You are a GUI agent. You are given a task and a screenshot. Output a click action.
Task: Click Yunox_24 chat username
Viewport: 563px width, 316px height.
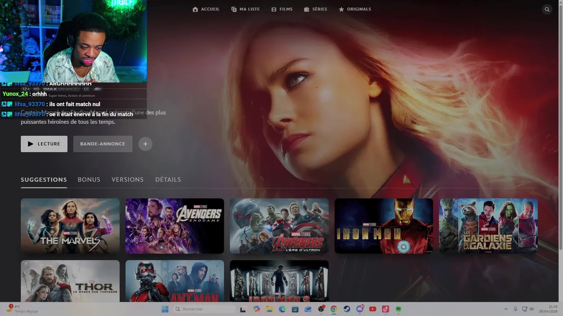click(15, 94)
